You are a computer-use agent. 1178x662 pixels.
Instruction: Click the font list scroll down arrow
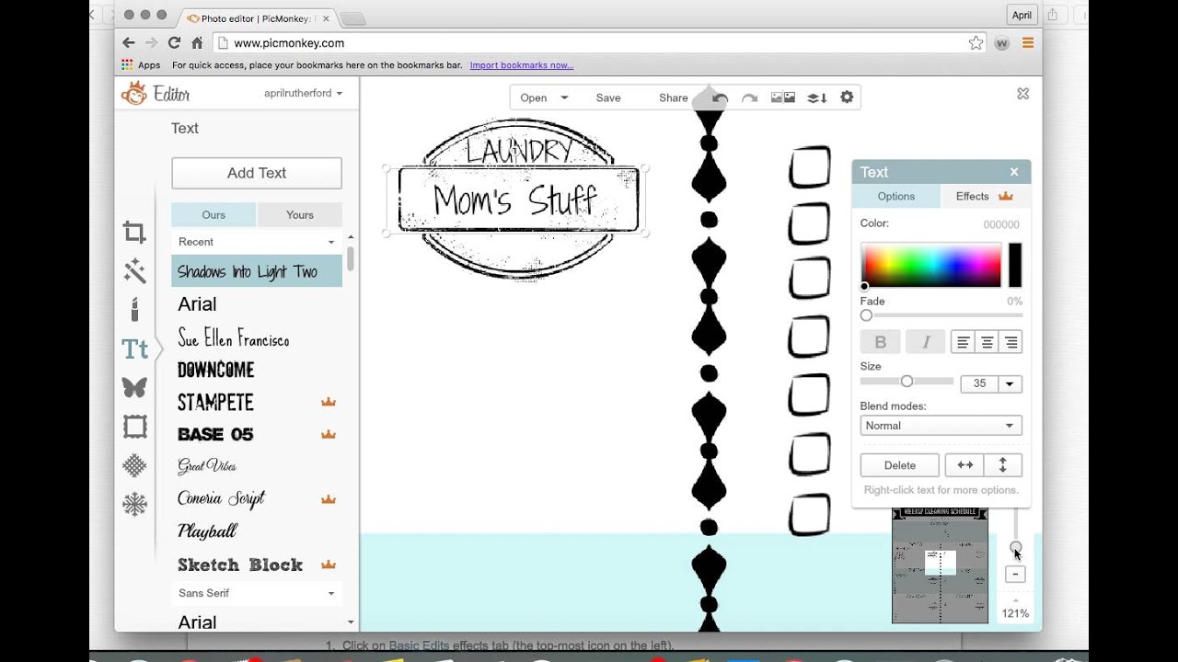(x=351, y=622)
